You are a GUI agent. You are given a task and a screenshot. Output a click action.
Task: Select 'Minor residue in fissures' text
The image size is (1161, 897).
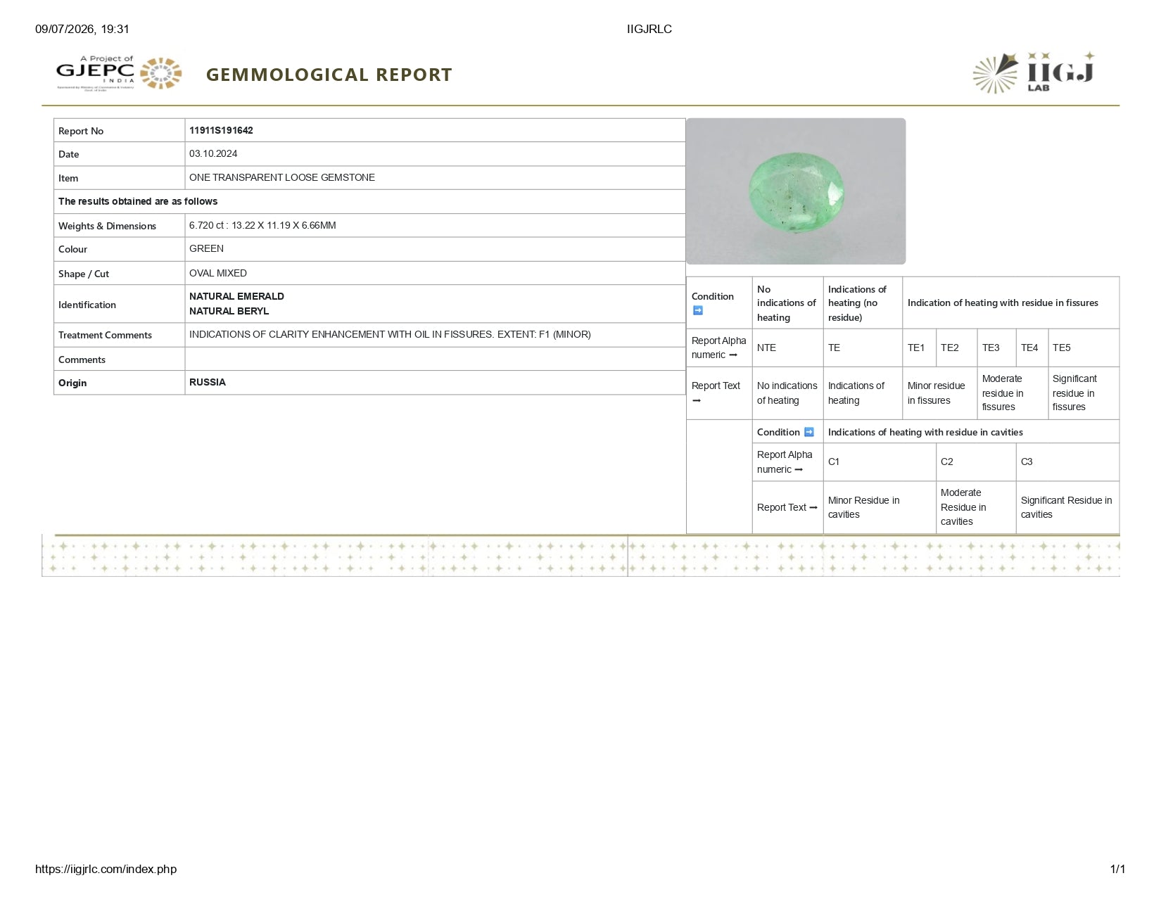point(937,393)
